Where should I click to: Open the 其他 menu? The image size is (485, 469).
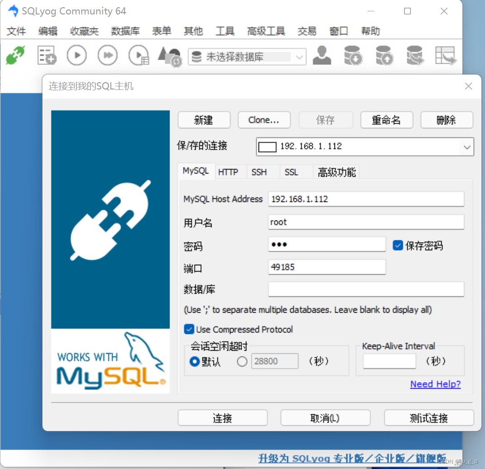pyautogui.click(x=193, y=31)
